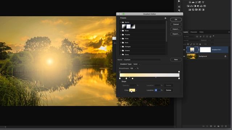Add a Curves adjustment layer

point(196,2)
